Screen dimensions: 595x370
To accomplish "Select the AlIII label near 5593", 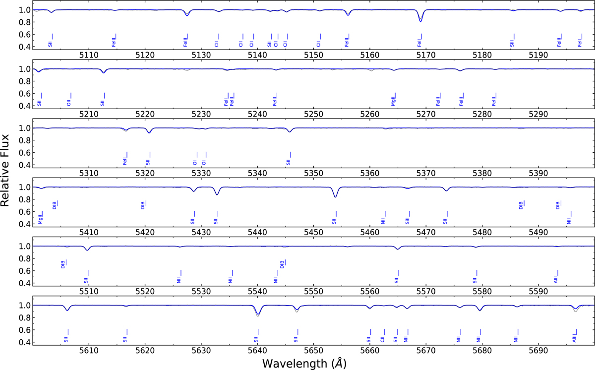I will [556, 278].
